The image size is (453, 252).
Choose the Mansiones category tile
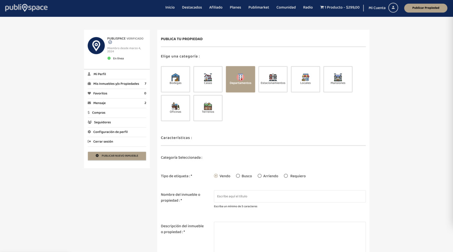click(338, 79)
